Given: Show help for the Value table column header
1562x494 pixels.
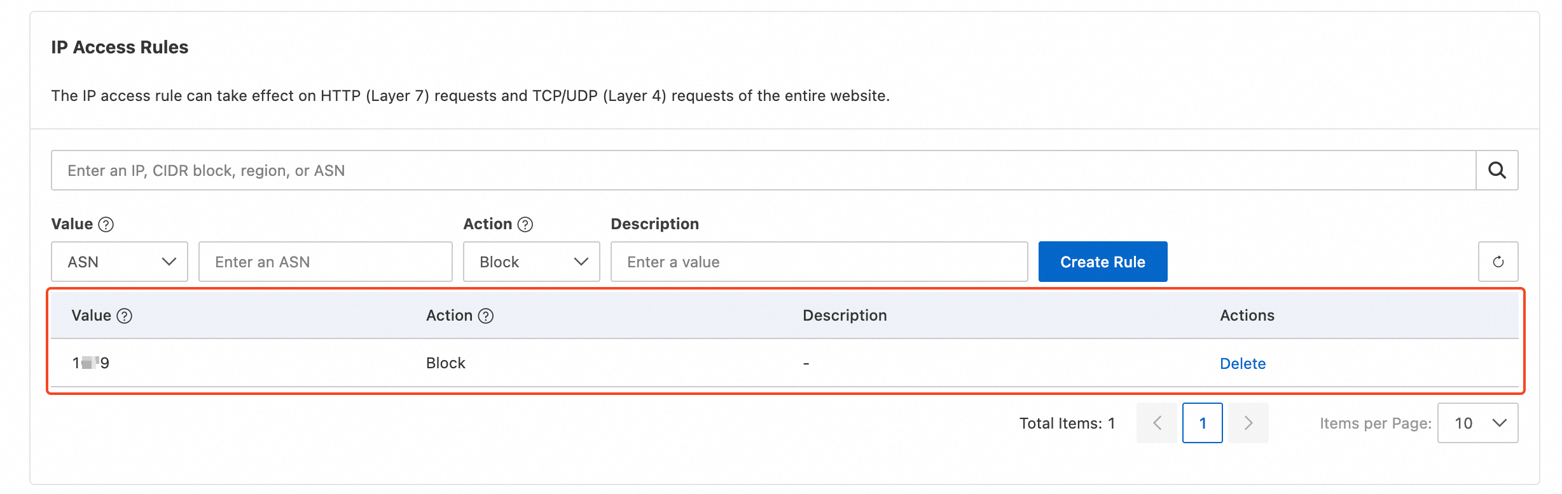Looking at the screenshot, I should click(125, 316).
